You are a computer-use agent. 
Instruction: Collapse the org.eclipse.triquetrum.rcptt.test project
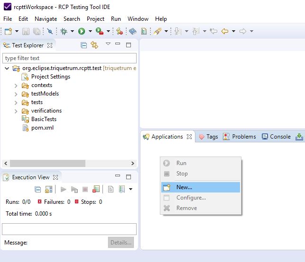(x=7, y=69)
